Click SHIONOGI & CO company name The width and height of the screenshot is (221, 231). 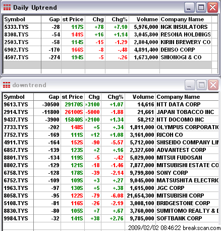tap(181, 57)
